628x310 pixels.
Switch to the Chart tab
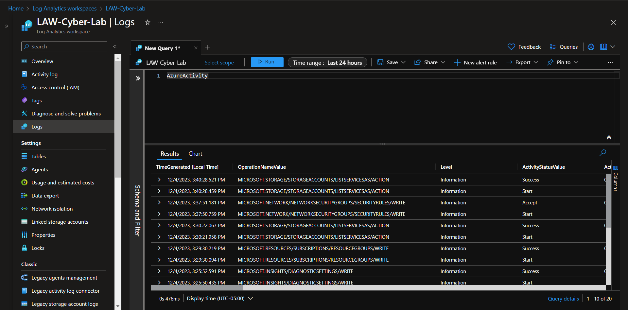pos(195,153)
